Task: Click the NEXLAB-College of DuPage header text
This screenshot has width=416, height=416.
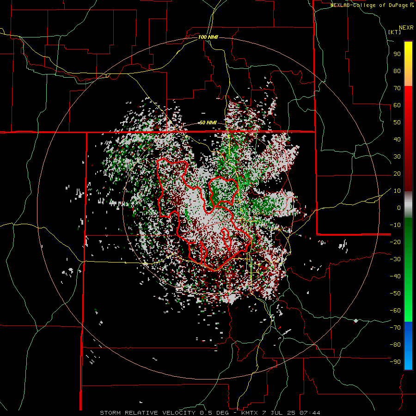Action: pos(370,5)
